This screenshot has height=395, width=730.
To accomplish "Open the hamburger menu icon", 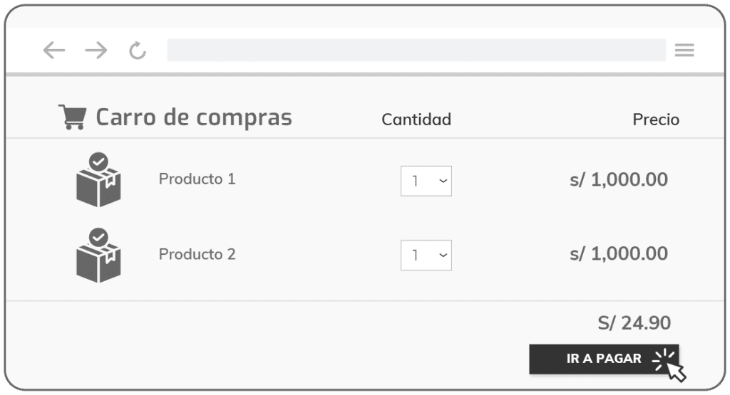I will [684, 50].
